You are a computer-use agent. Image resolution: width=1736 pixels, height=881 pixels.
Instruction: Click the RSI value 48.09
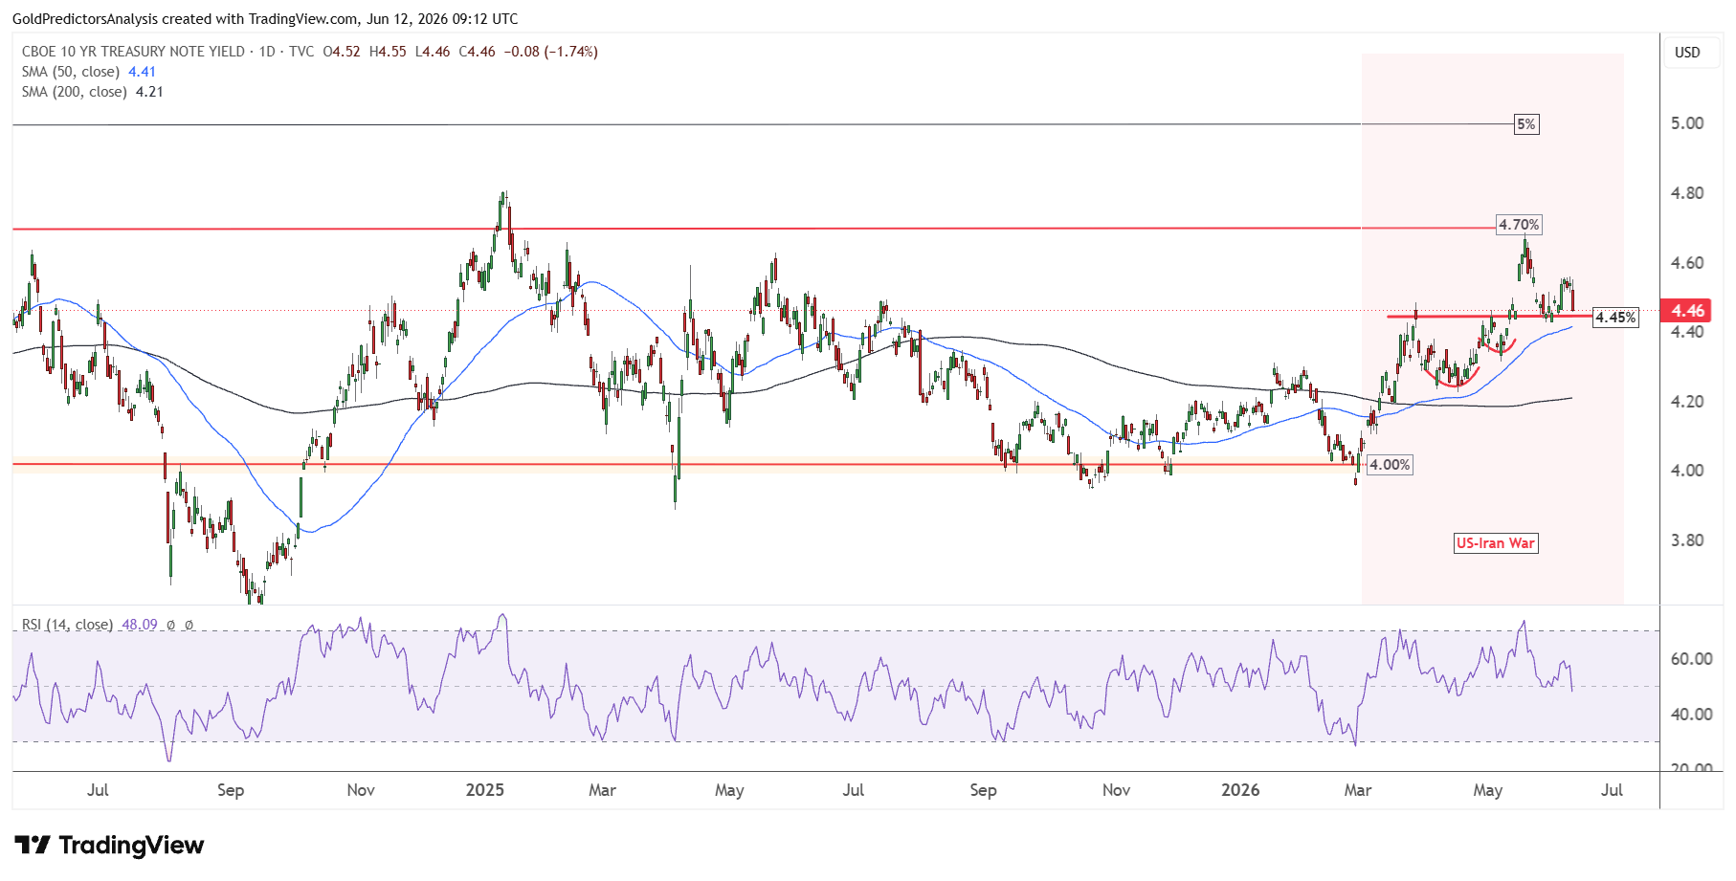(x=140, y=625)
